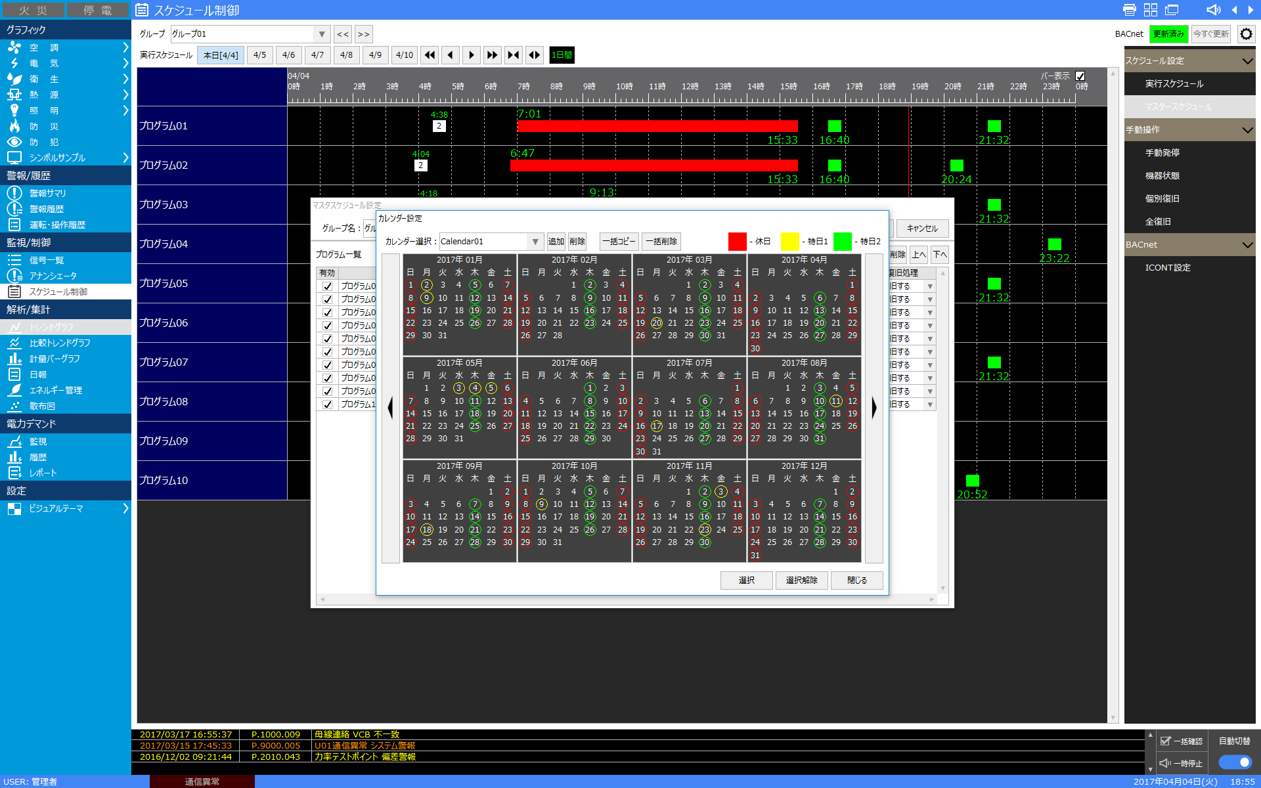Open the first 旧する dropdown arrow
The height and width of the screenshot is (788, 1261).
click(x=930, y=286)
